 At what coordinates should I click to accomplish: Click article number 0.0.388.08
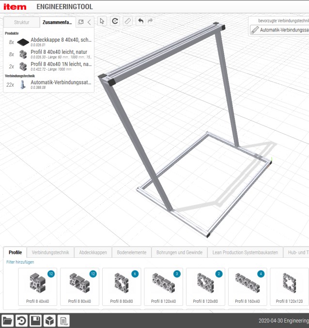38,87
